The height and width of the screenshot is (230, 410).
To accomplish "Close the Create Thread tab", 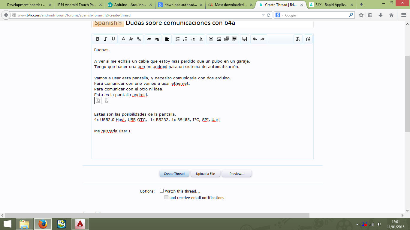I will click(x=302, y=5).
